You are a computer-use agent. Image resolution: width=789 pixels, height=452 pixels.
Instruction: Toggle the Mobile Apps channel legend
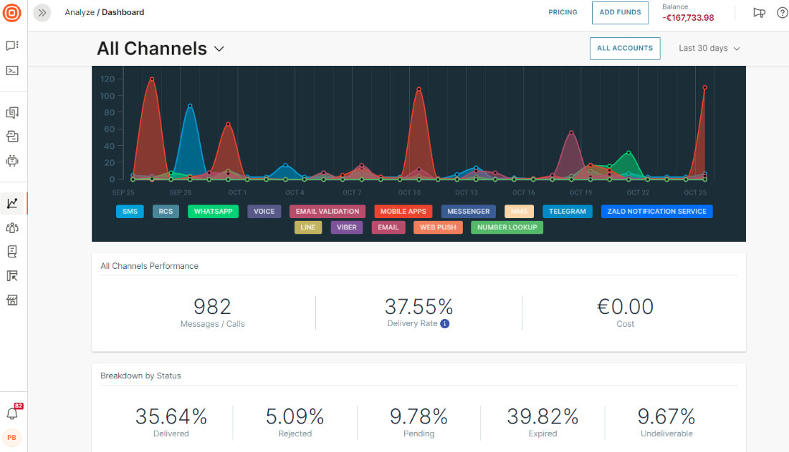[x=403, y=212]
